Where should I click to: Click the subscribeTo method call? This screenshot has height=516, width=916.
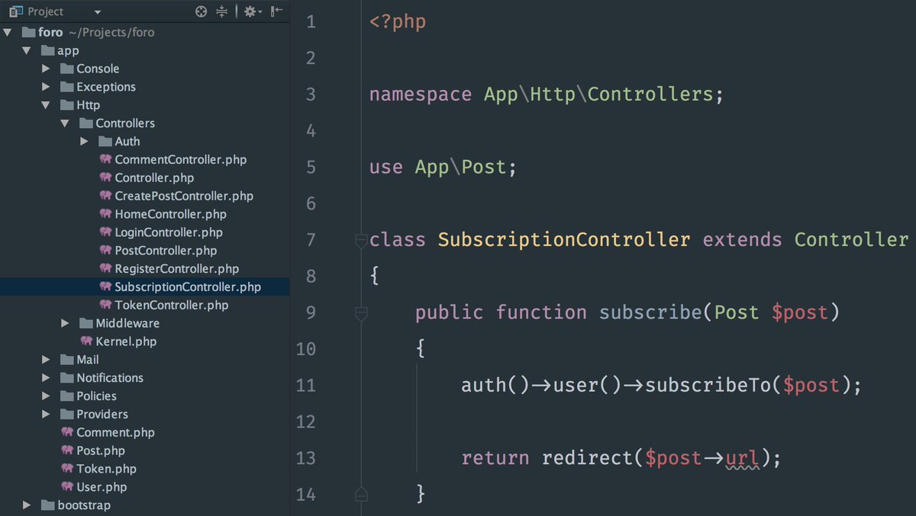click(708, 386)
